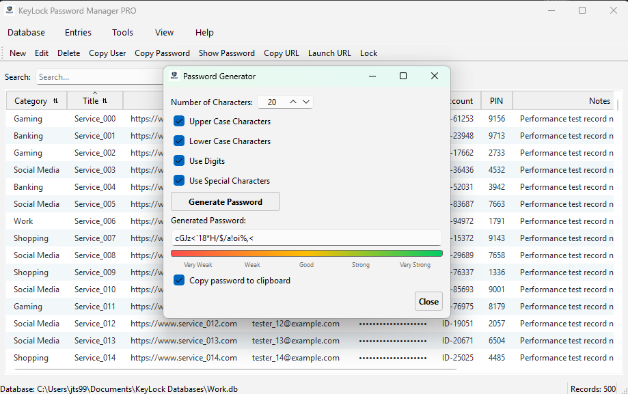Click the Work category cell

pos(23,221)
